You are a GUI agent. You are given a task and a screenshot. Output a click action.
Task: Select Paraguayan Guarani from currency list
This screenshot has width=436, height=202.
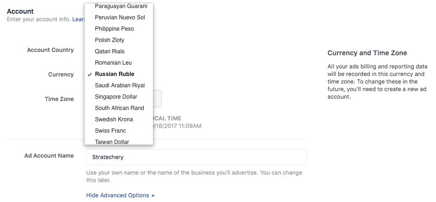click(121, 6)
